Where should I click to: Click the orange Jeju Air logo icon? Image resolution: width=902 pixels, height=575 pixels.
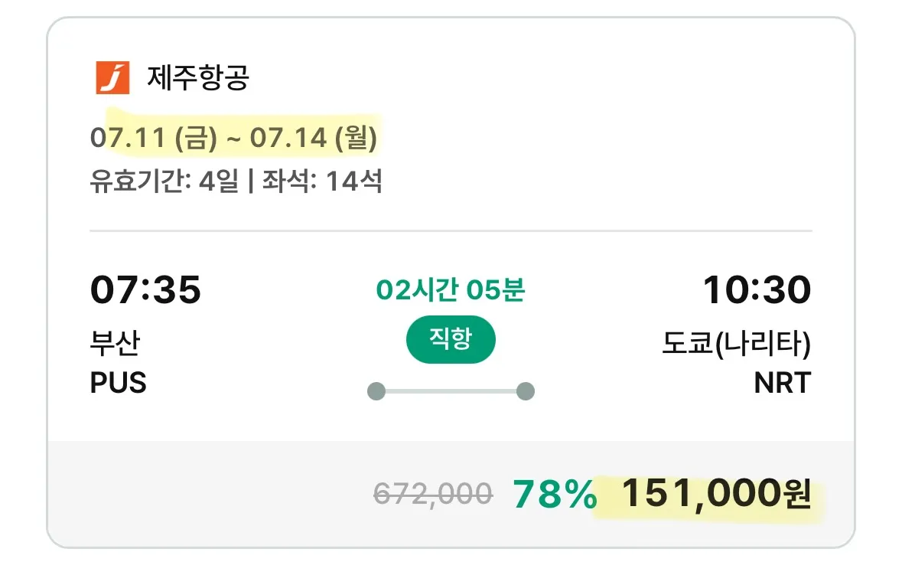[x=112, y=77]
